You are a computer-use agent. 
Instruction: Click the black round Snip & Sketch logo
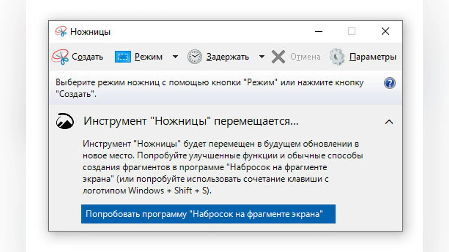(65, 122)
